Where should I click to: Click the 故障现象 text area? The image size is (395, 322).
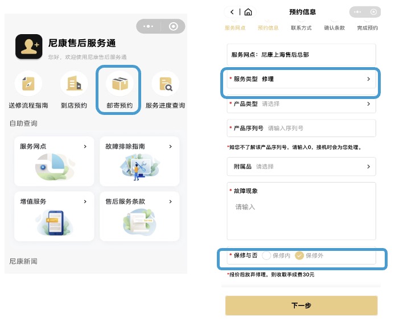pyautogui.click(x=301, y=216)
